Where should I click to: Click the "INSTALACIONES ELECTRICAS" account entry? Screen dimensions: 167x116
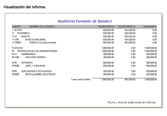coord(40,74)
